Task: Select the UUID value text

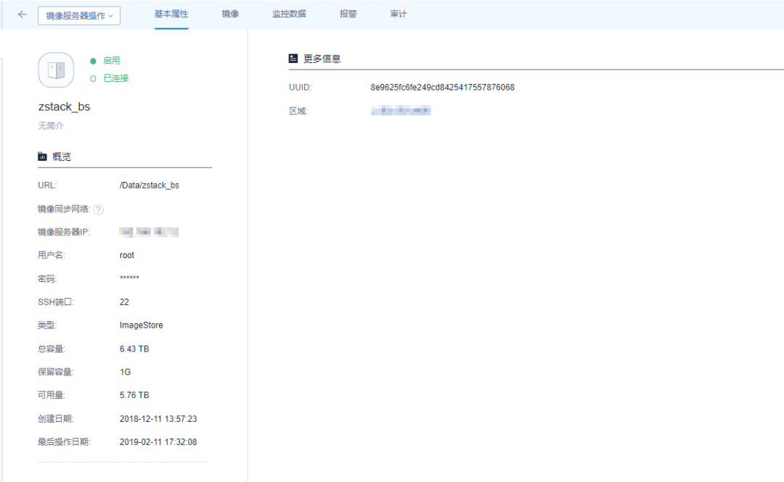Action: (442, 88)
